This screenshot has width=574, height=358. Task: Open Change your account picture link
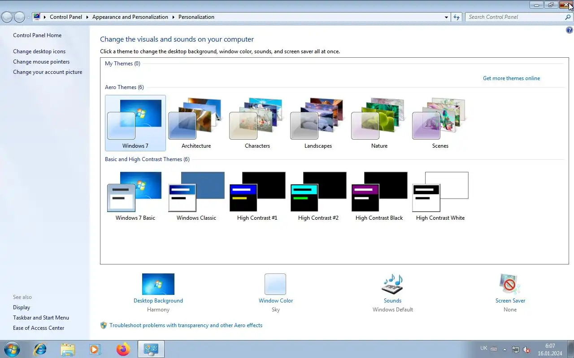pos(48,72)
